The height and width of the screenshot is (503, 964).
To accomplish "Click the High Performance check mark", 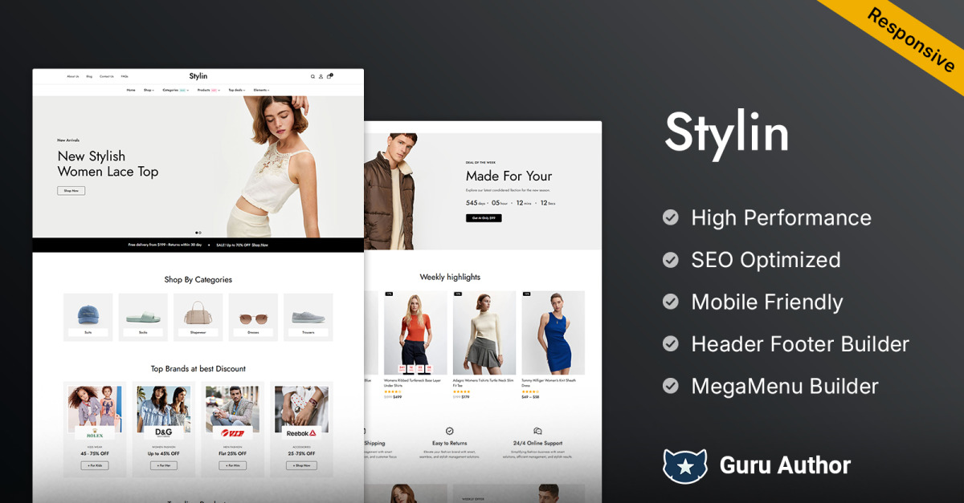I will (670, 217).
